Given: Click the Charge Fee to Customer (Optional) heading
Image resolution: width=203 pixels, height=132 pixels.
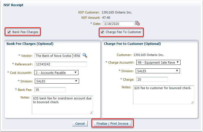Looking at the screenshot, I should [132, 44].
